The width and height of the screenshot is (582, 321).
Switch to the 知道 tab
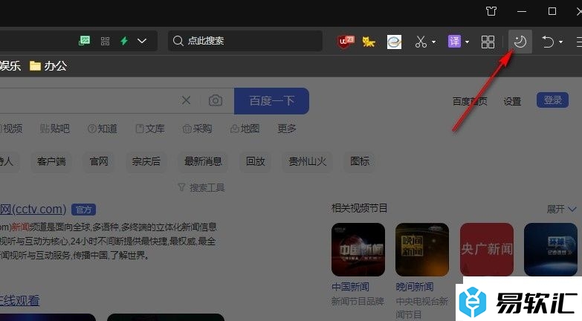(x=103, y=129)
